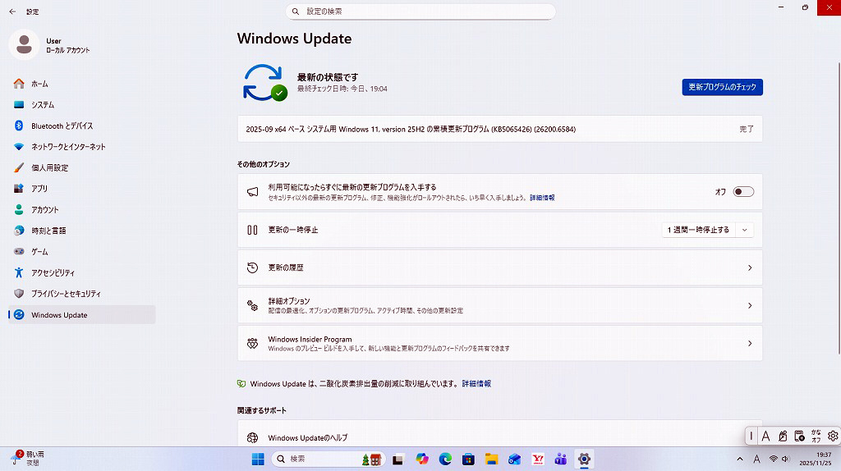
Task: Open the Windows Start menu
Action: pyautogui.click(x=258, y=460)
